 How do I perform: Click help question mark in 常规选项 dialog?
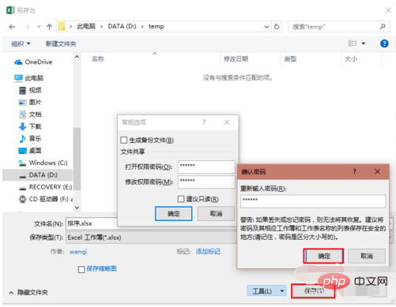[x=204, y=122]
